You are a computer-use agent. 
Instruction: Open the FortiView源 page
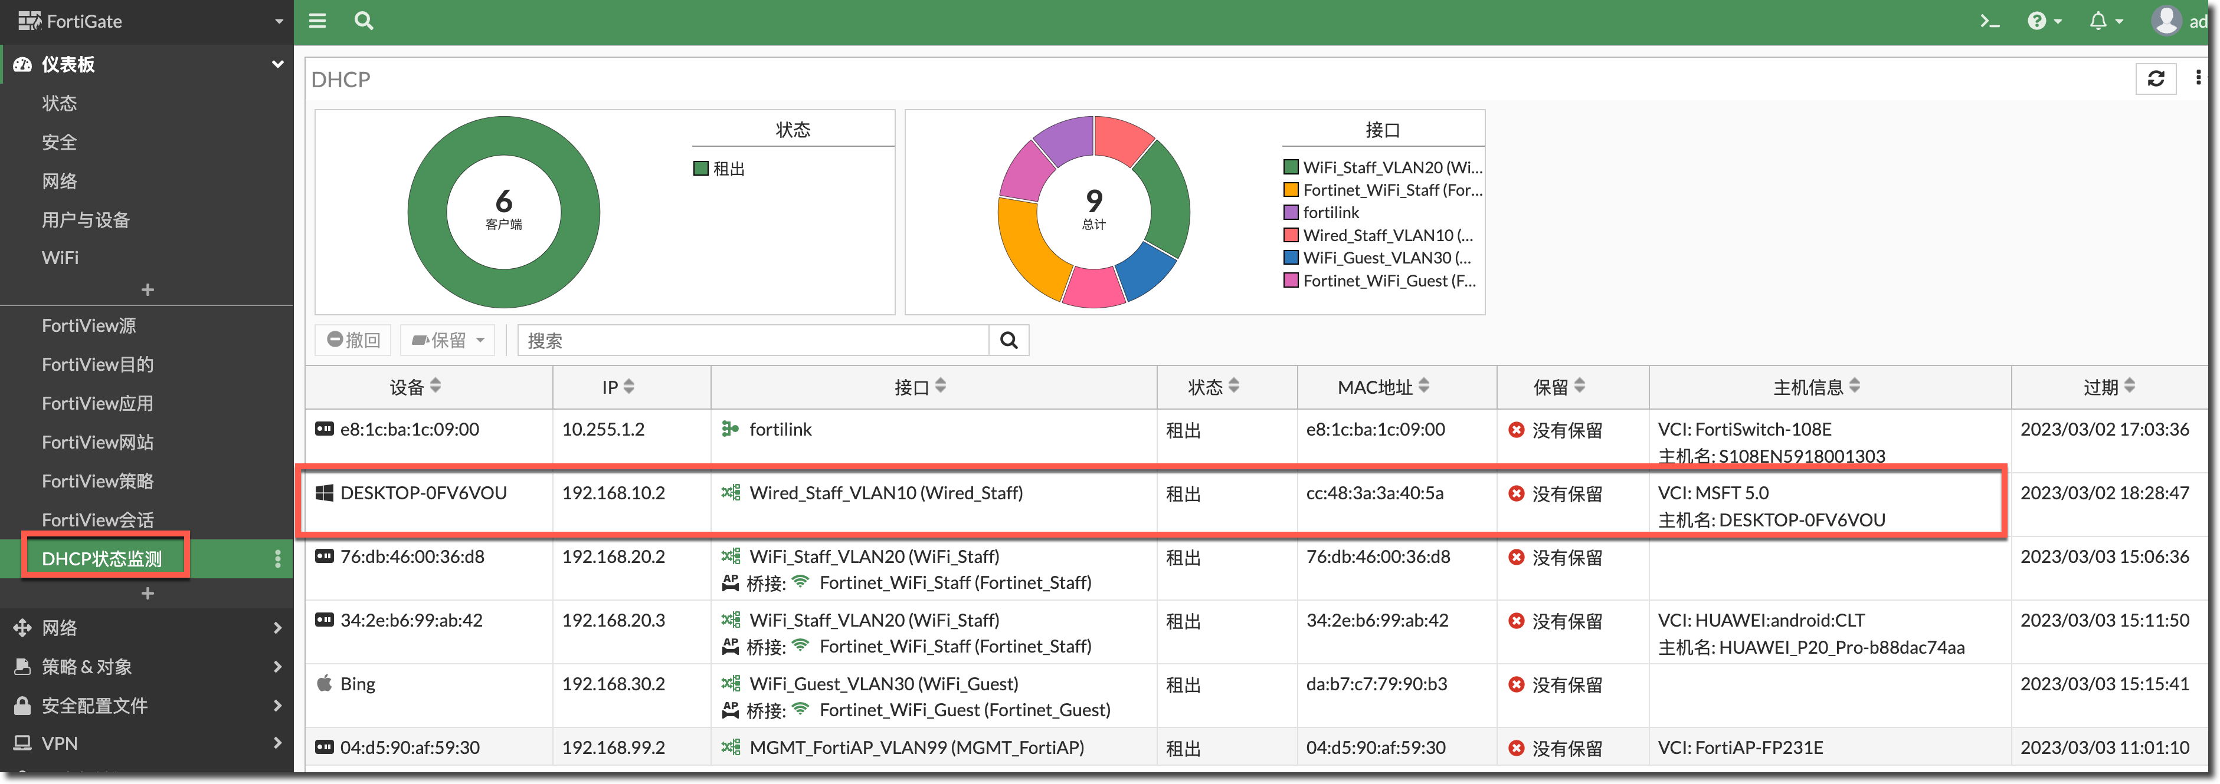coord(89,326)
